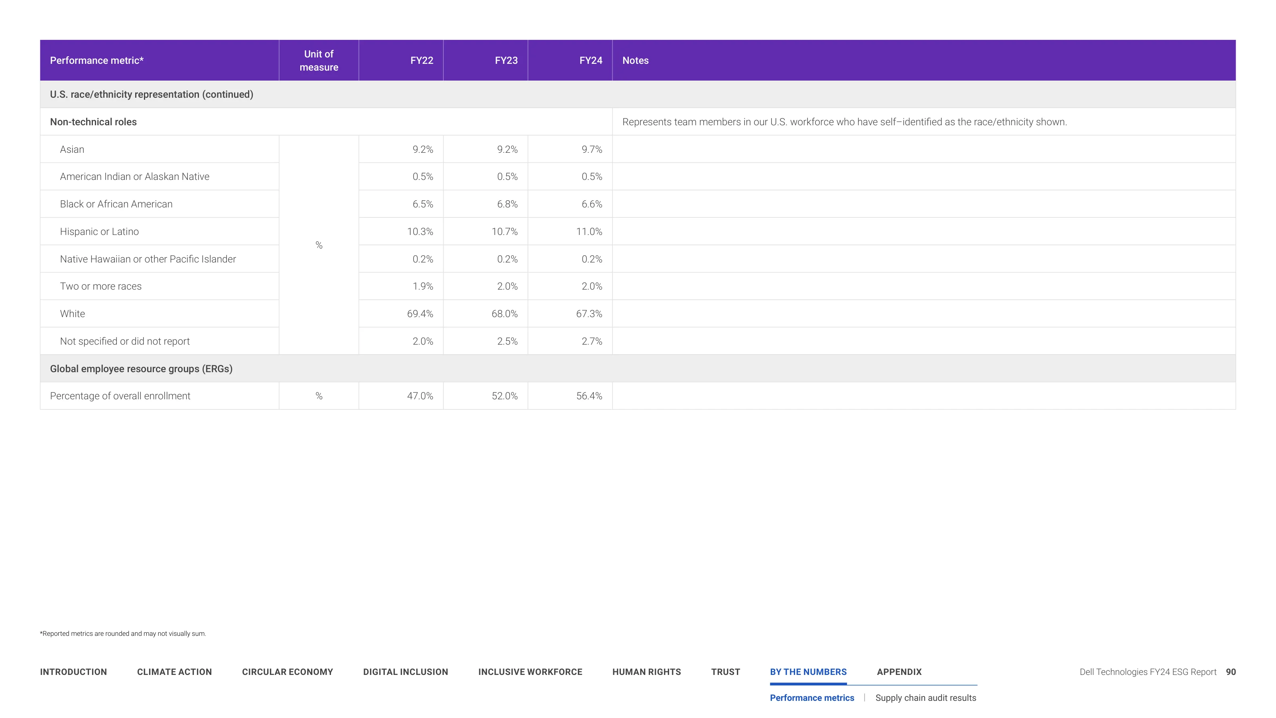Image resolution: width=1276 pixels, height=718 pixels.
Task: Go to Climate Action section
Action: 174,671
